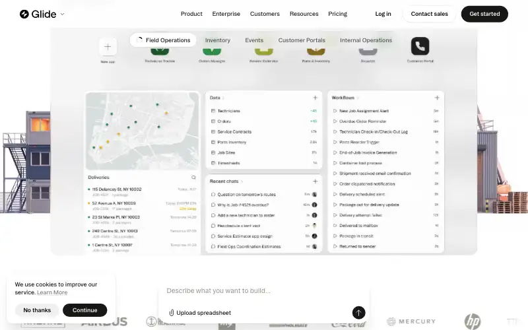
Task: Select delivery 52 Avenue A, NY 10009
Action: coord(142,206)
